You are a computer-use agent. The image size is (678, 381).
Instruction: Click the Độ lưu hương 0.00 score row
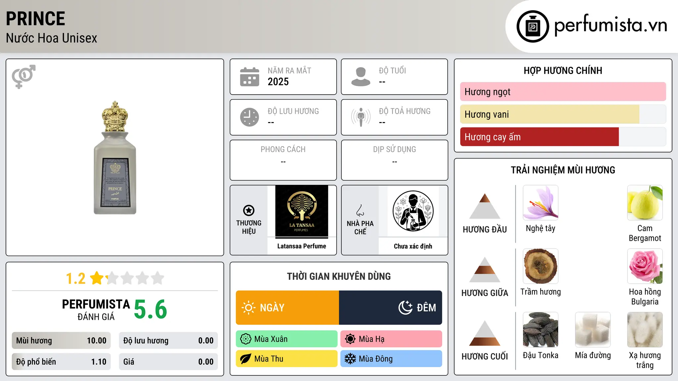[x=169, y=341]
